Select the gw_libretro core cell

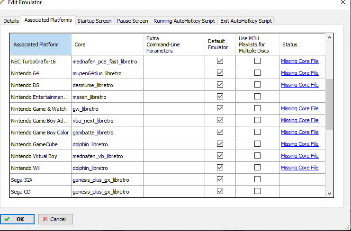pos(108,108)
